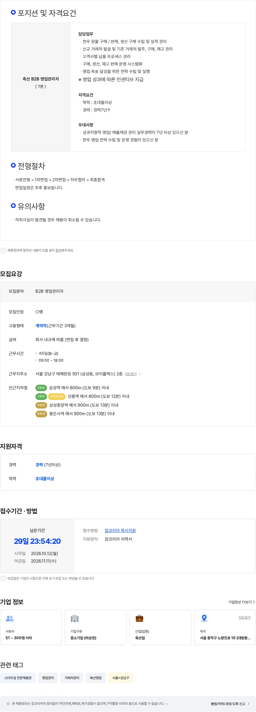
Task: Select the 축산영업 tag
Action: pos(96,678)
